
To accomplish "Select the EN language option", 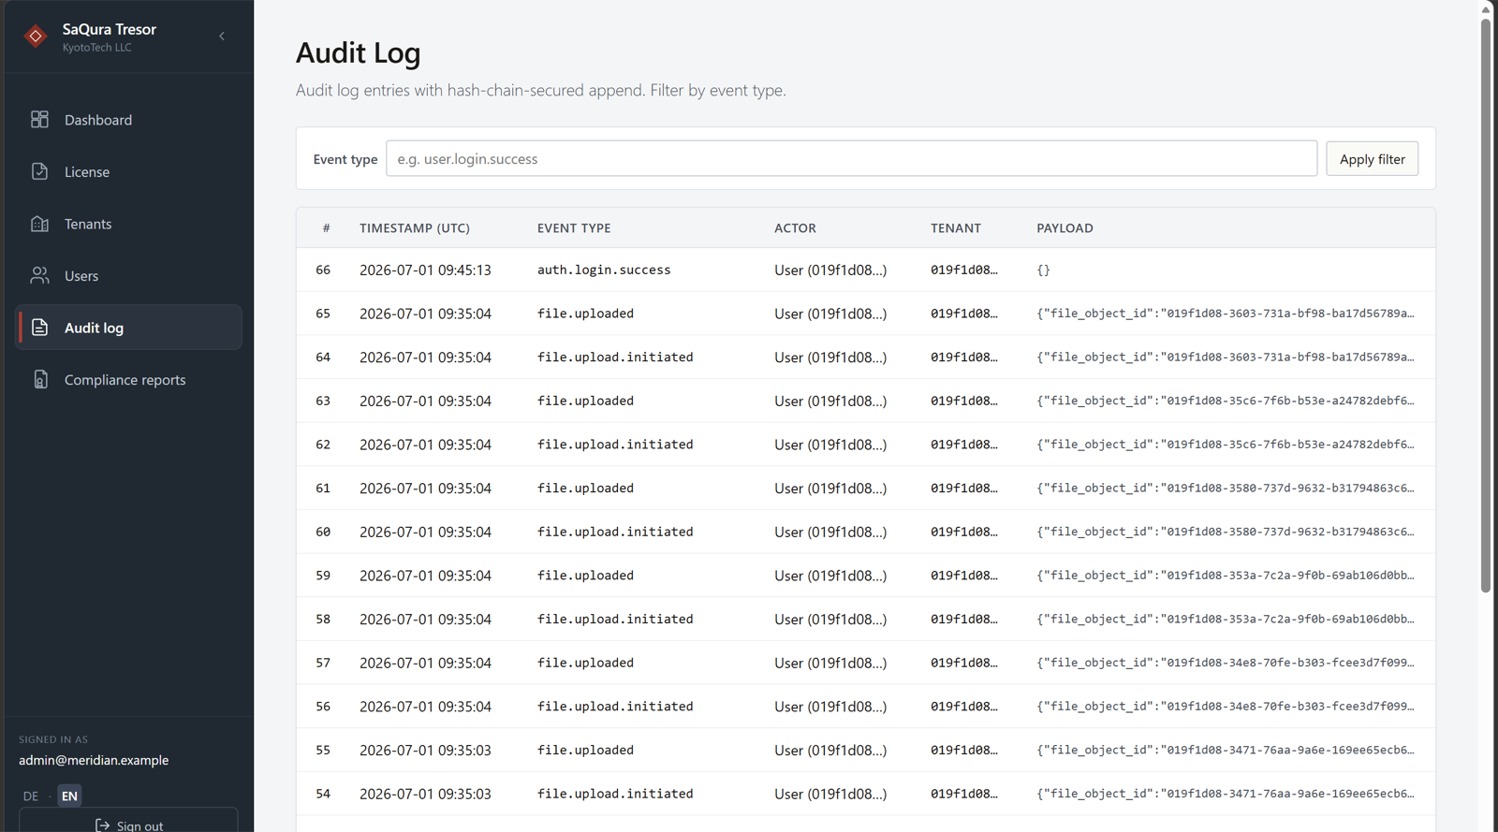I will click(69, 796).
